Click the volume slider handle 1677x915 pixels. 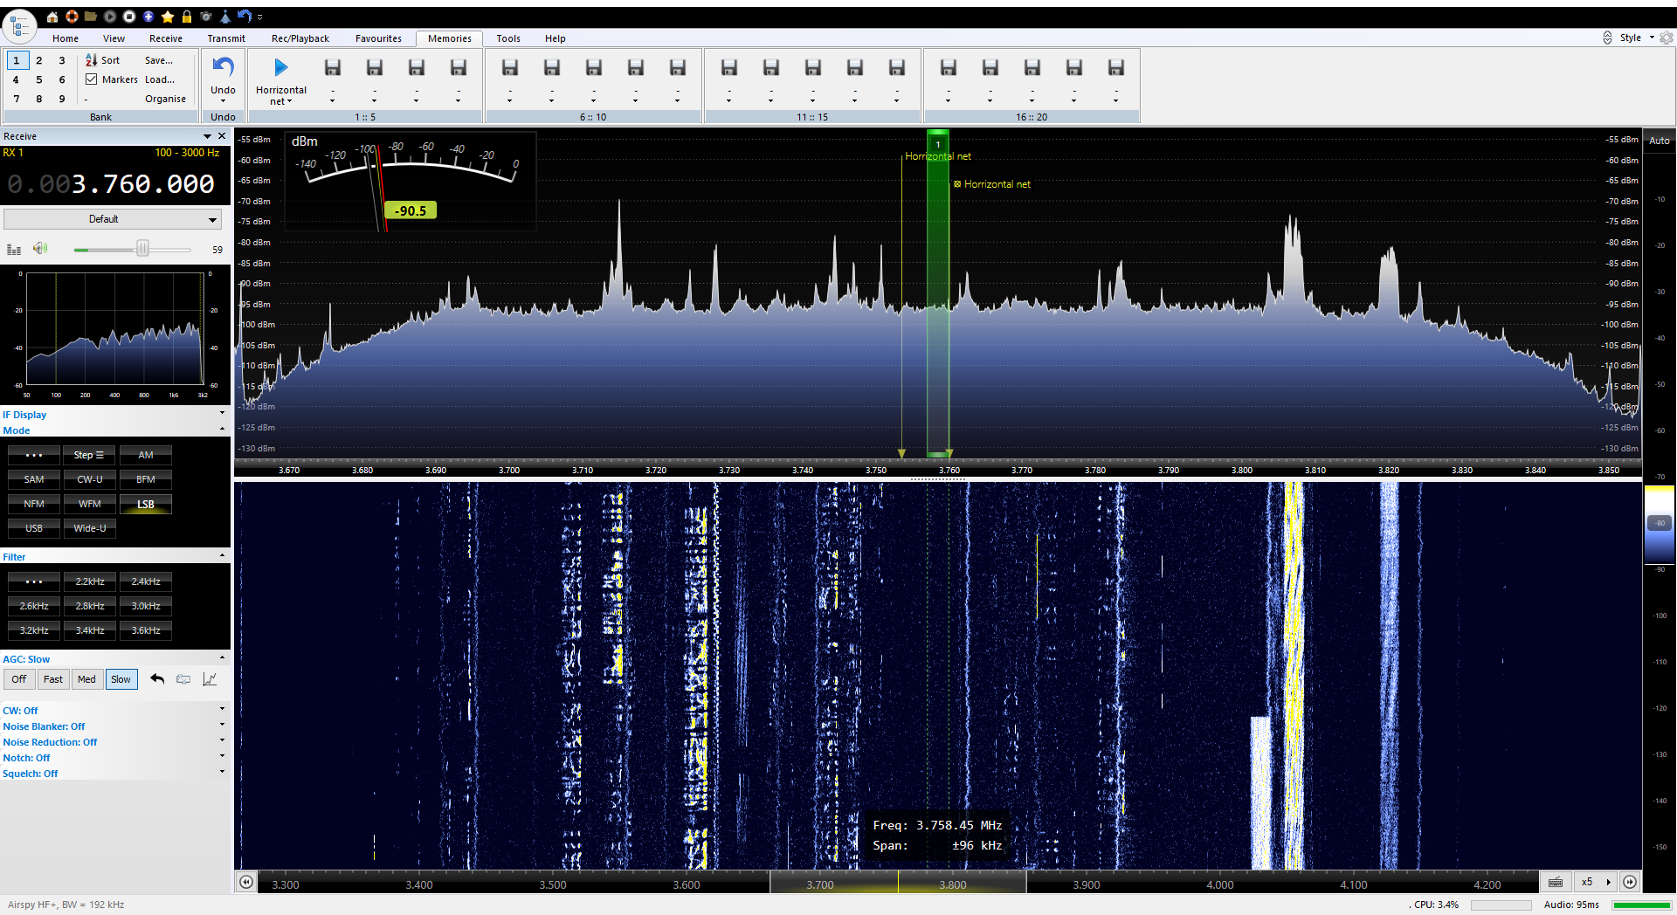(x=142, y=250)
